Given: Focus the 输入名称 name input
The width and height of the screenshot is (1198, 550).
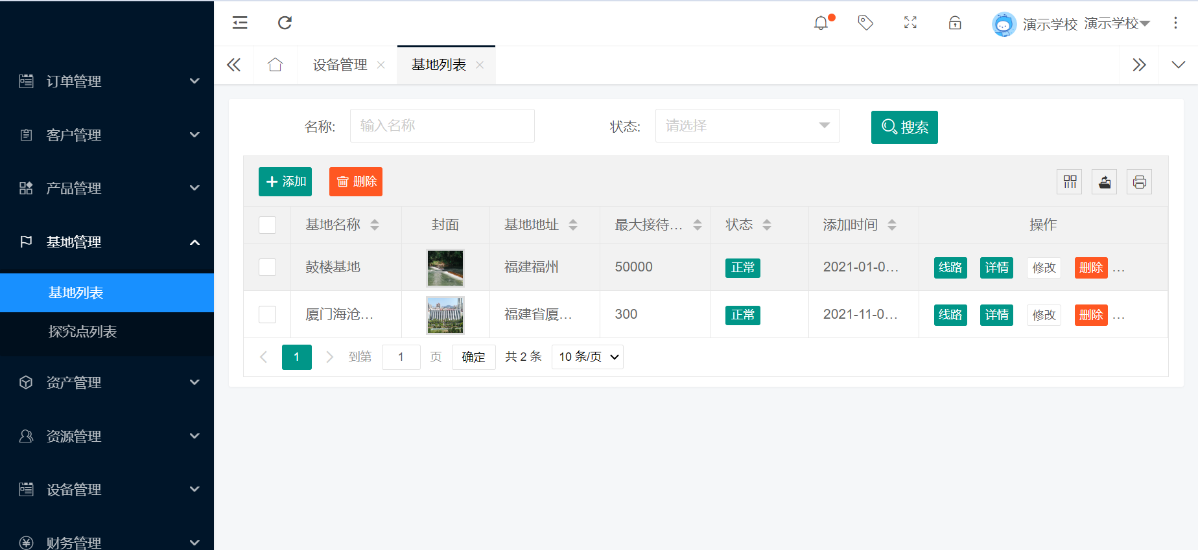Looking at the screenshot, I should [x=442, y=126].
